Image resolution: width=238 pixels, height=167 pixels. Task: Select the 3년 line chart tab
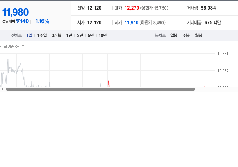pos(80,35)
